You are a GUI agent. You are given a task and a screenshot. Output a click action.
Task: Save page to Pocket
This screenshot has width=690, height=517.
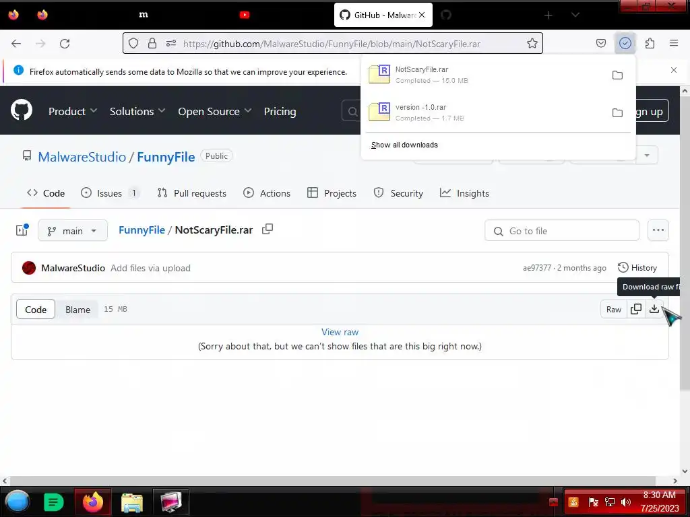(x=600, y=43)
